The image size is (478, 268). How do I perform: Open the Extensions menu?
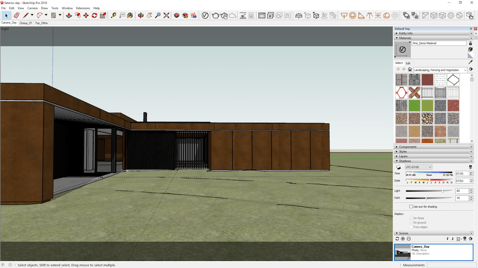[x=83, y=8]
